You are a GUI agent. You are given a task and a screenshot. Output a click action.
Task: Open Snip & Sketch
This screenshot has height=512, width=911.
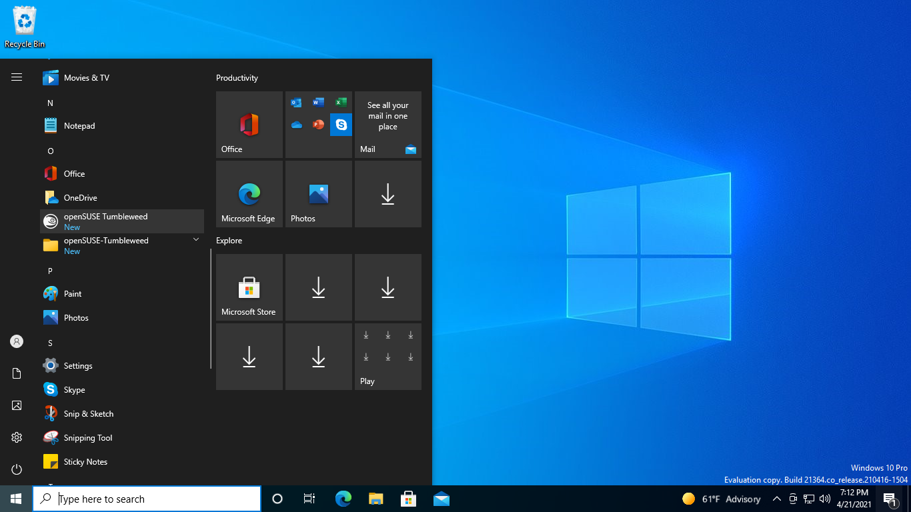click(122, 414)
